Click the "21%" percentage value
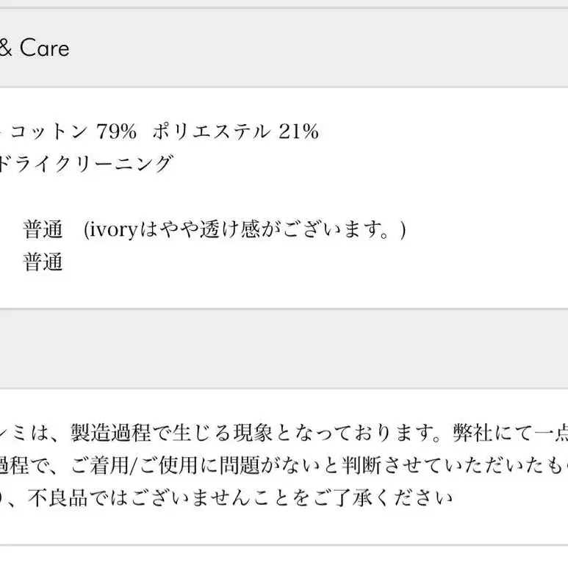 pos(298,131)
